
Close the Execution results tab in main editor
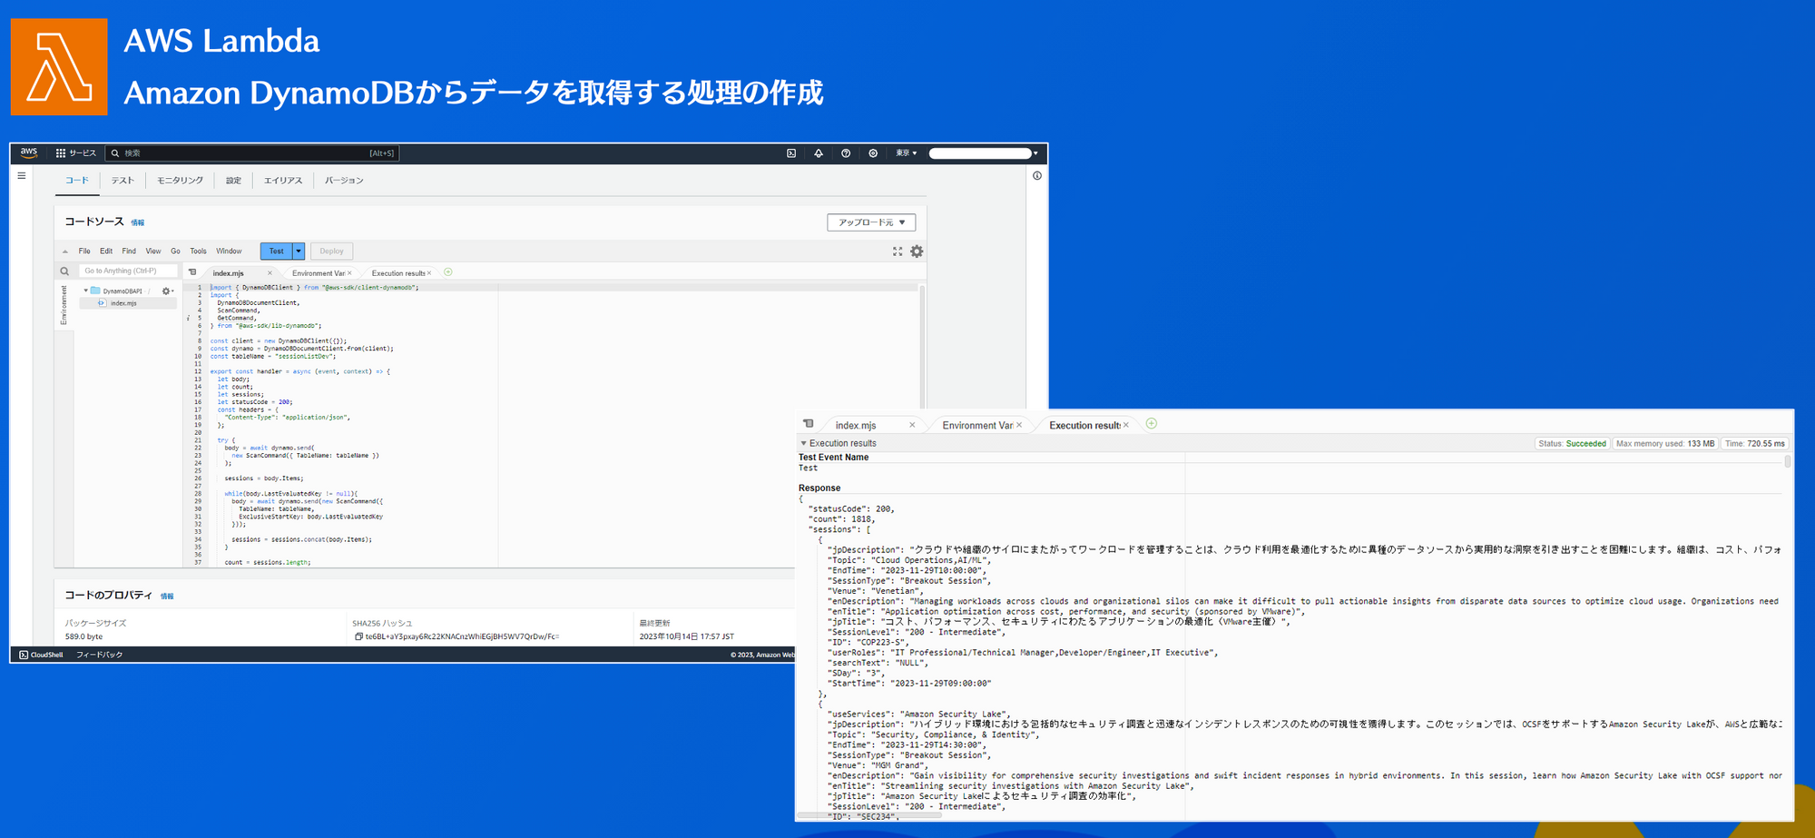[429, 273]
